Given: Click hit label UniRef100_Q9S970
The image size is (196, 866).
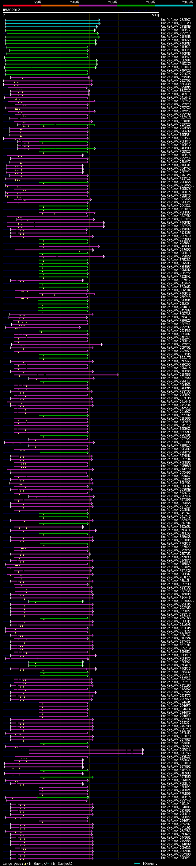Looking at the screenshot, I should tap(176, 236).
